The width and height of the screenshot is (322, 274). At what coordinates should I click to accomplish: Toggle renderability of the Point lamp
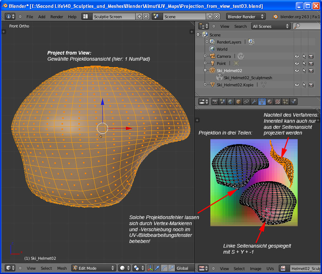[311, 64]
